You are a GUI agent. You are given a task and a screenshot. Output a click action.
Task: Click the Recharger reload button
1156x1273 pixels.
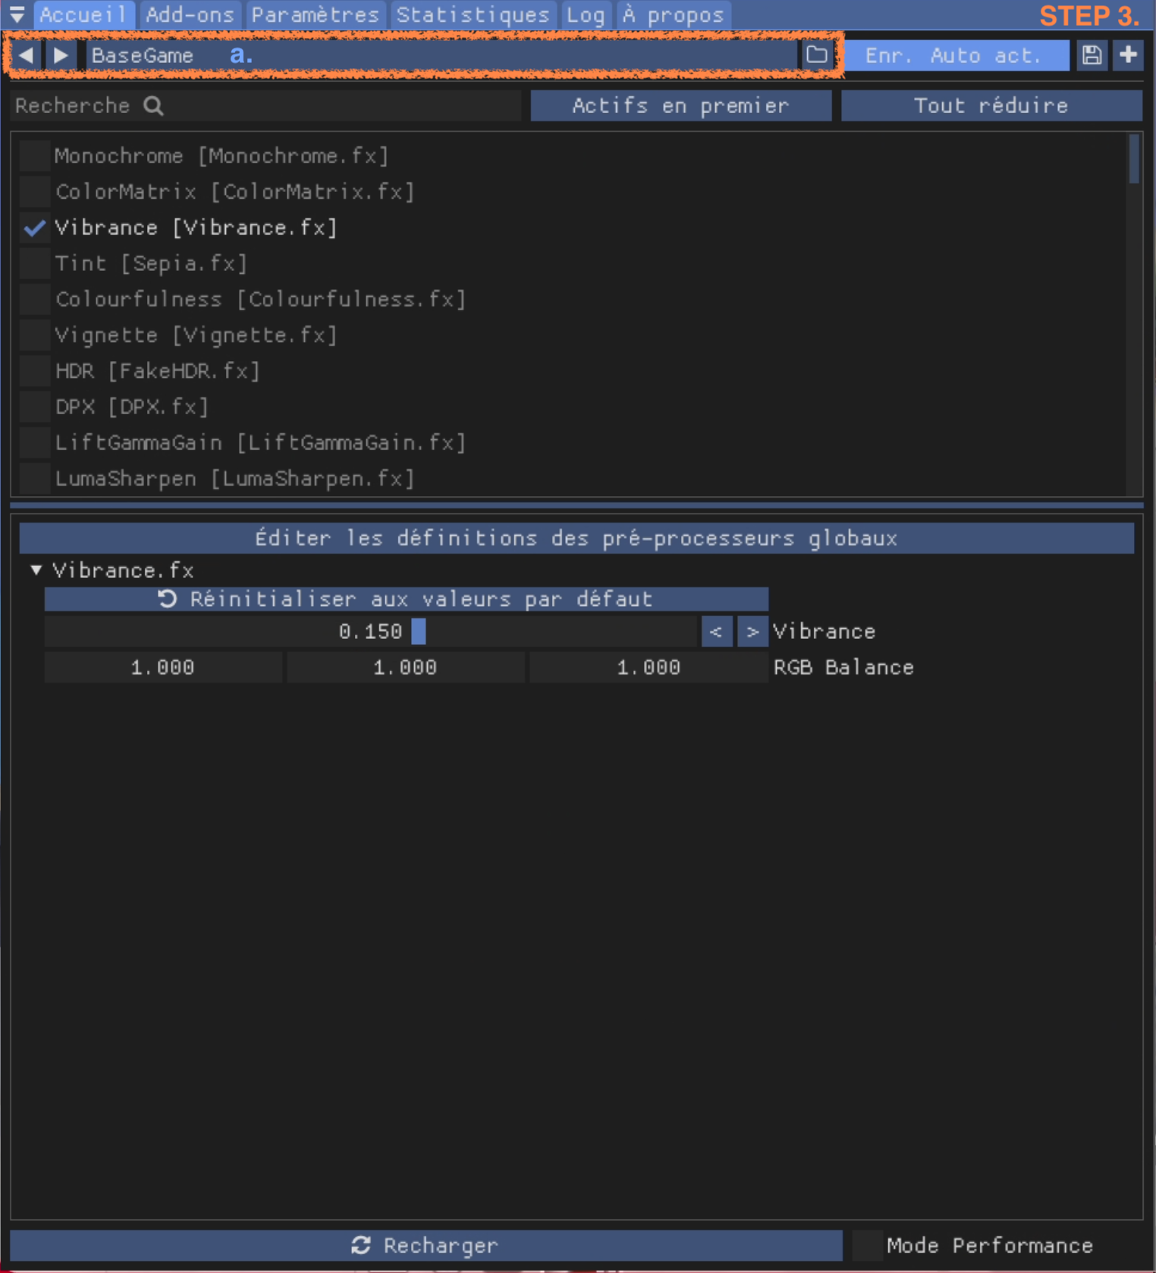pos(426,1245)
